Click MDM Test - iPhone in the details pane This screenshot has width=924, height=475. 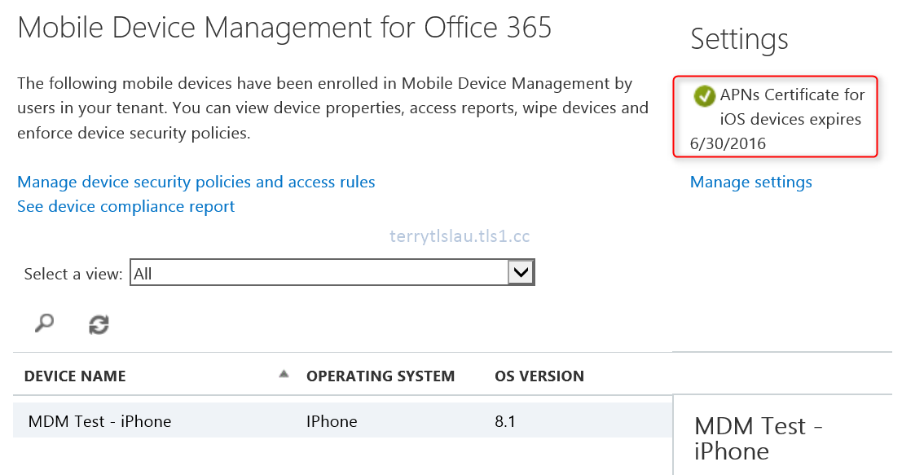coord(759,438)
